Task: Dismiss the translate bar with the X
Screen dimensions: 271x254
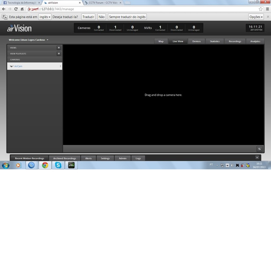Action: (x=268, y=17)
